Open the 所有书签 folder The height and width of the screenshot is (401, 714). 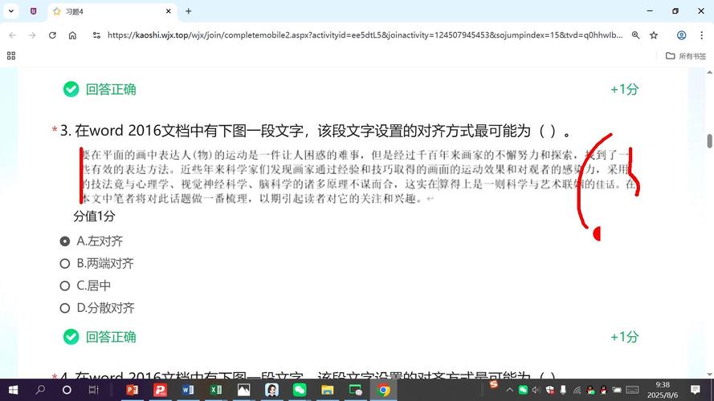pos(686,56)
